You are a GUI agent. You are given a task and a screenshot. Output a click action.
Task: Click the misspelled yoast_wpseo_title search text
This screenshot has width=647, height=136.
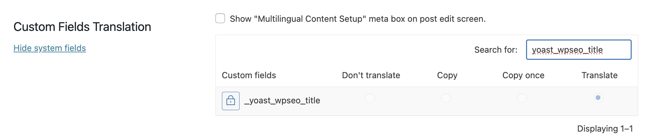coord(567,50)
